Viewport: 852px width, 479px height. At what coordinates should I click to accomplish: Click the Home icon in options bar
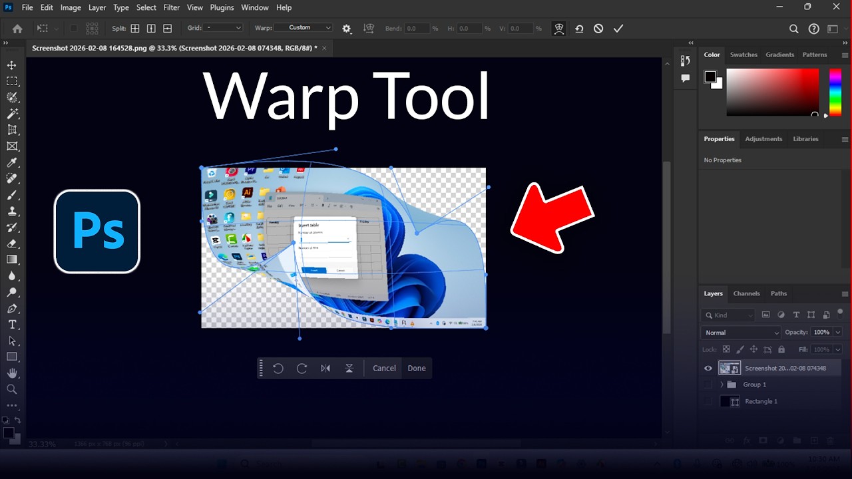point(17,29)
